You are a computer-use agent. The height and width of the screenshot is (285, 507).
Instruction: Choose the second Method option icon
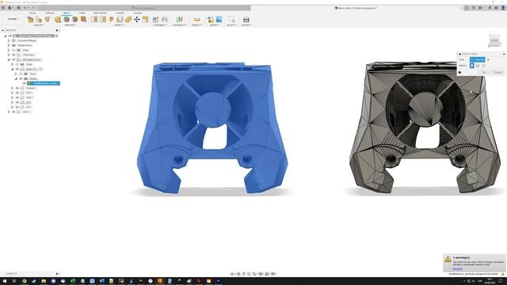[478, 66]
